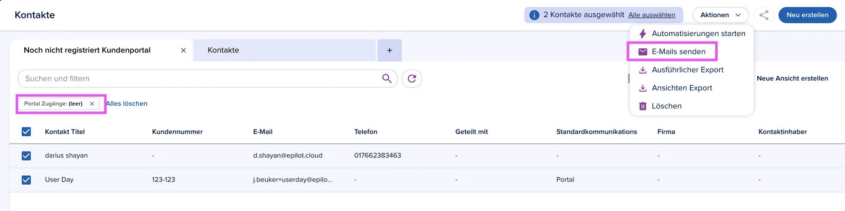Screen dimensions: 845x211
Task: Toggle the select-all header checkbox
Action: (x=26, y=132)
